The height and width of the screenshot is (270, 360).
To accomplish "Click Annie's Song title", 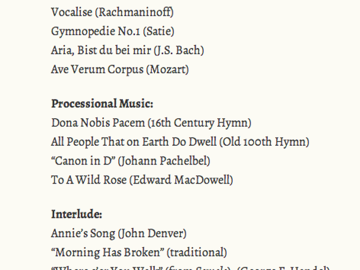I will 83,233.
